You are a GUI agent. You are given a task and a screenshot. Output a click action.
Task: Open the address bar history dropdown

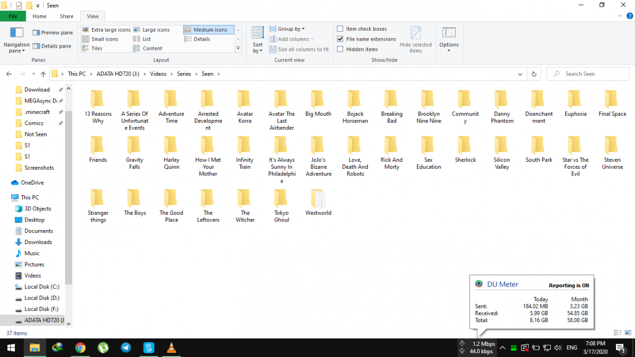click(522, 74)
